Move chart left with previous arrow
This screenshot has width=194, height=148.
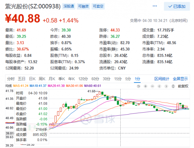pyautogui.click(x=159, y=86)
